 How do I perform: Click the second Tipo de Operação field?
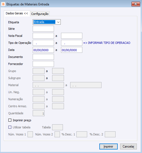point(72,43)
